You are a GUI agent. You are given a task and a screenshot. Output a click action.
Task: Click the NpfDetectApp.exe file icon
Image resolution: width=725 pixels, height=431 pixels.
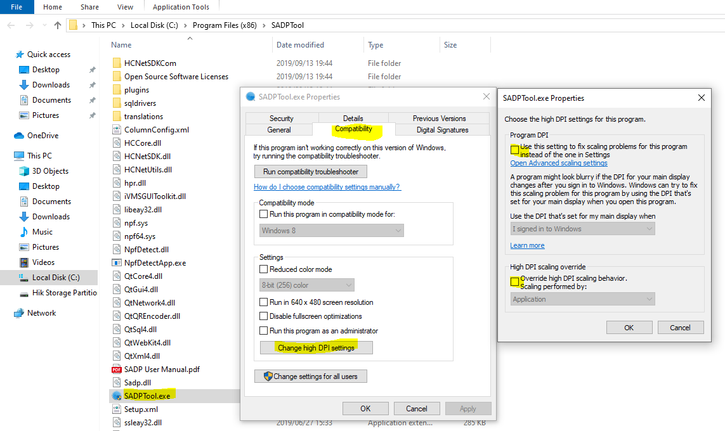tap(117, 262)
